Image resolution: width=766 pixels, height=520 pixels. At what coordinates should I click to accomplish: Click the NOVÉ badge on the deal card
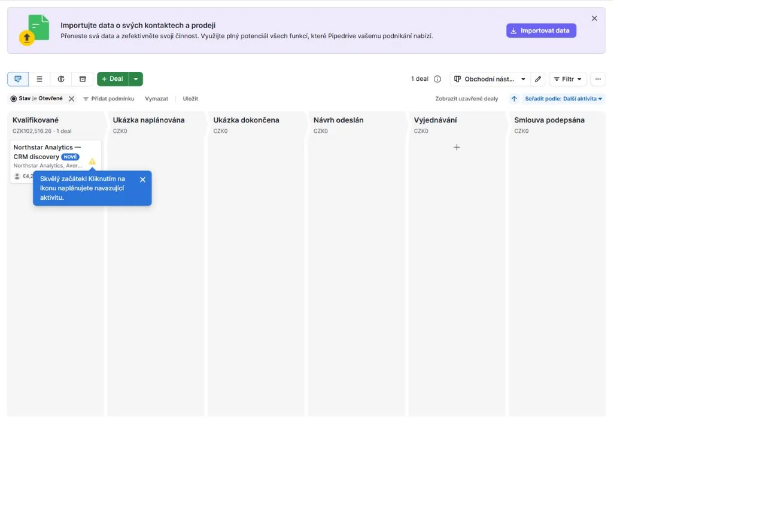71,157
